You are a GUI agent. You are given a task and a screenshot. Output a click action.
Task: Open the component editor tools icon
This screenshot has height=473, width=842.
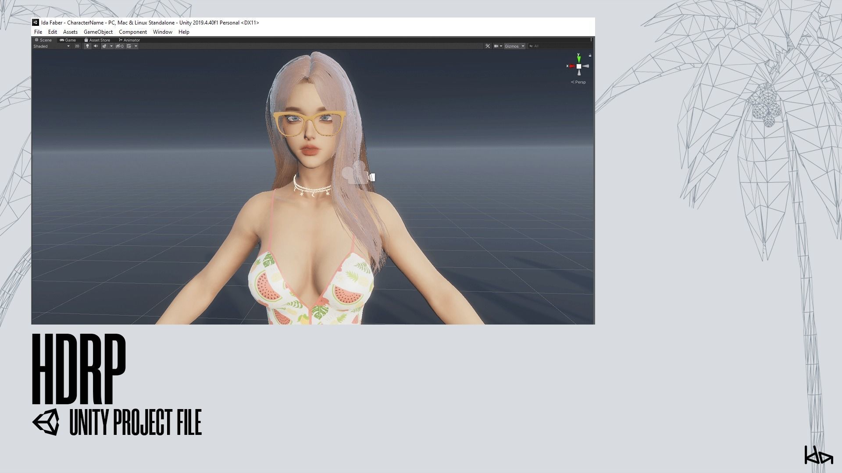click(x=488, y=46)
